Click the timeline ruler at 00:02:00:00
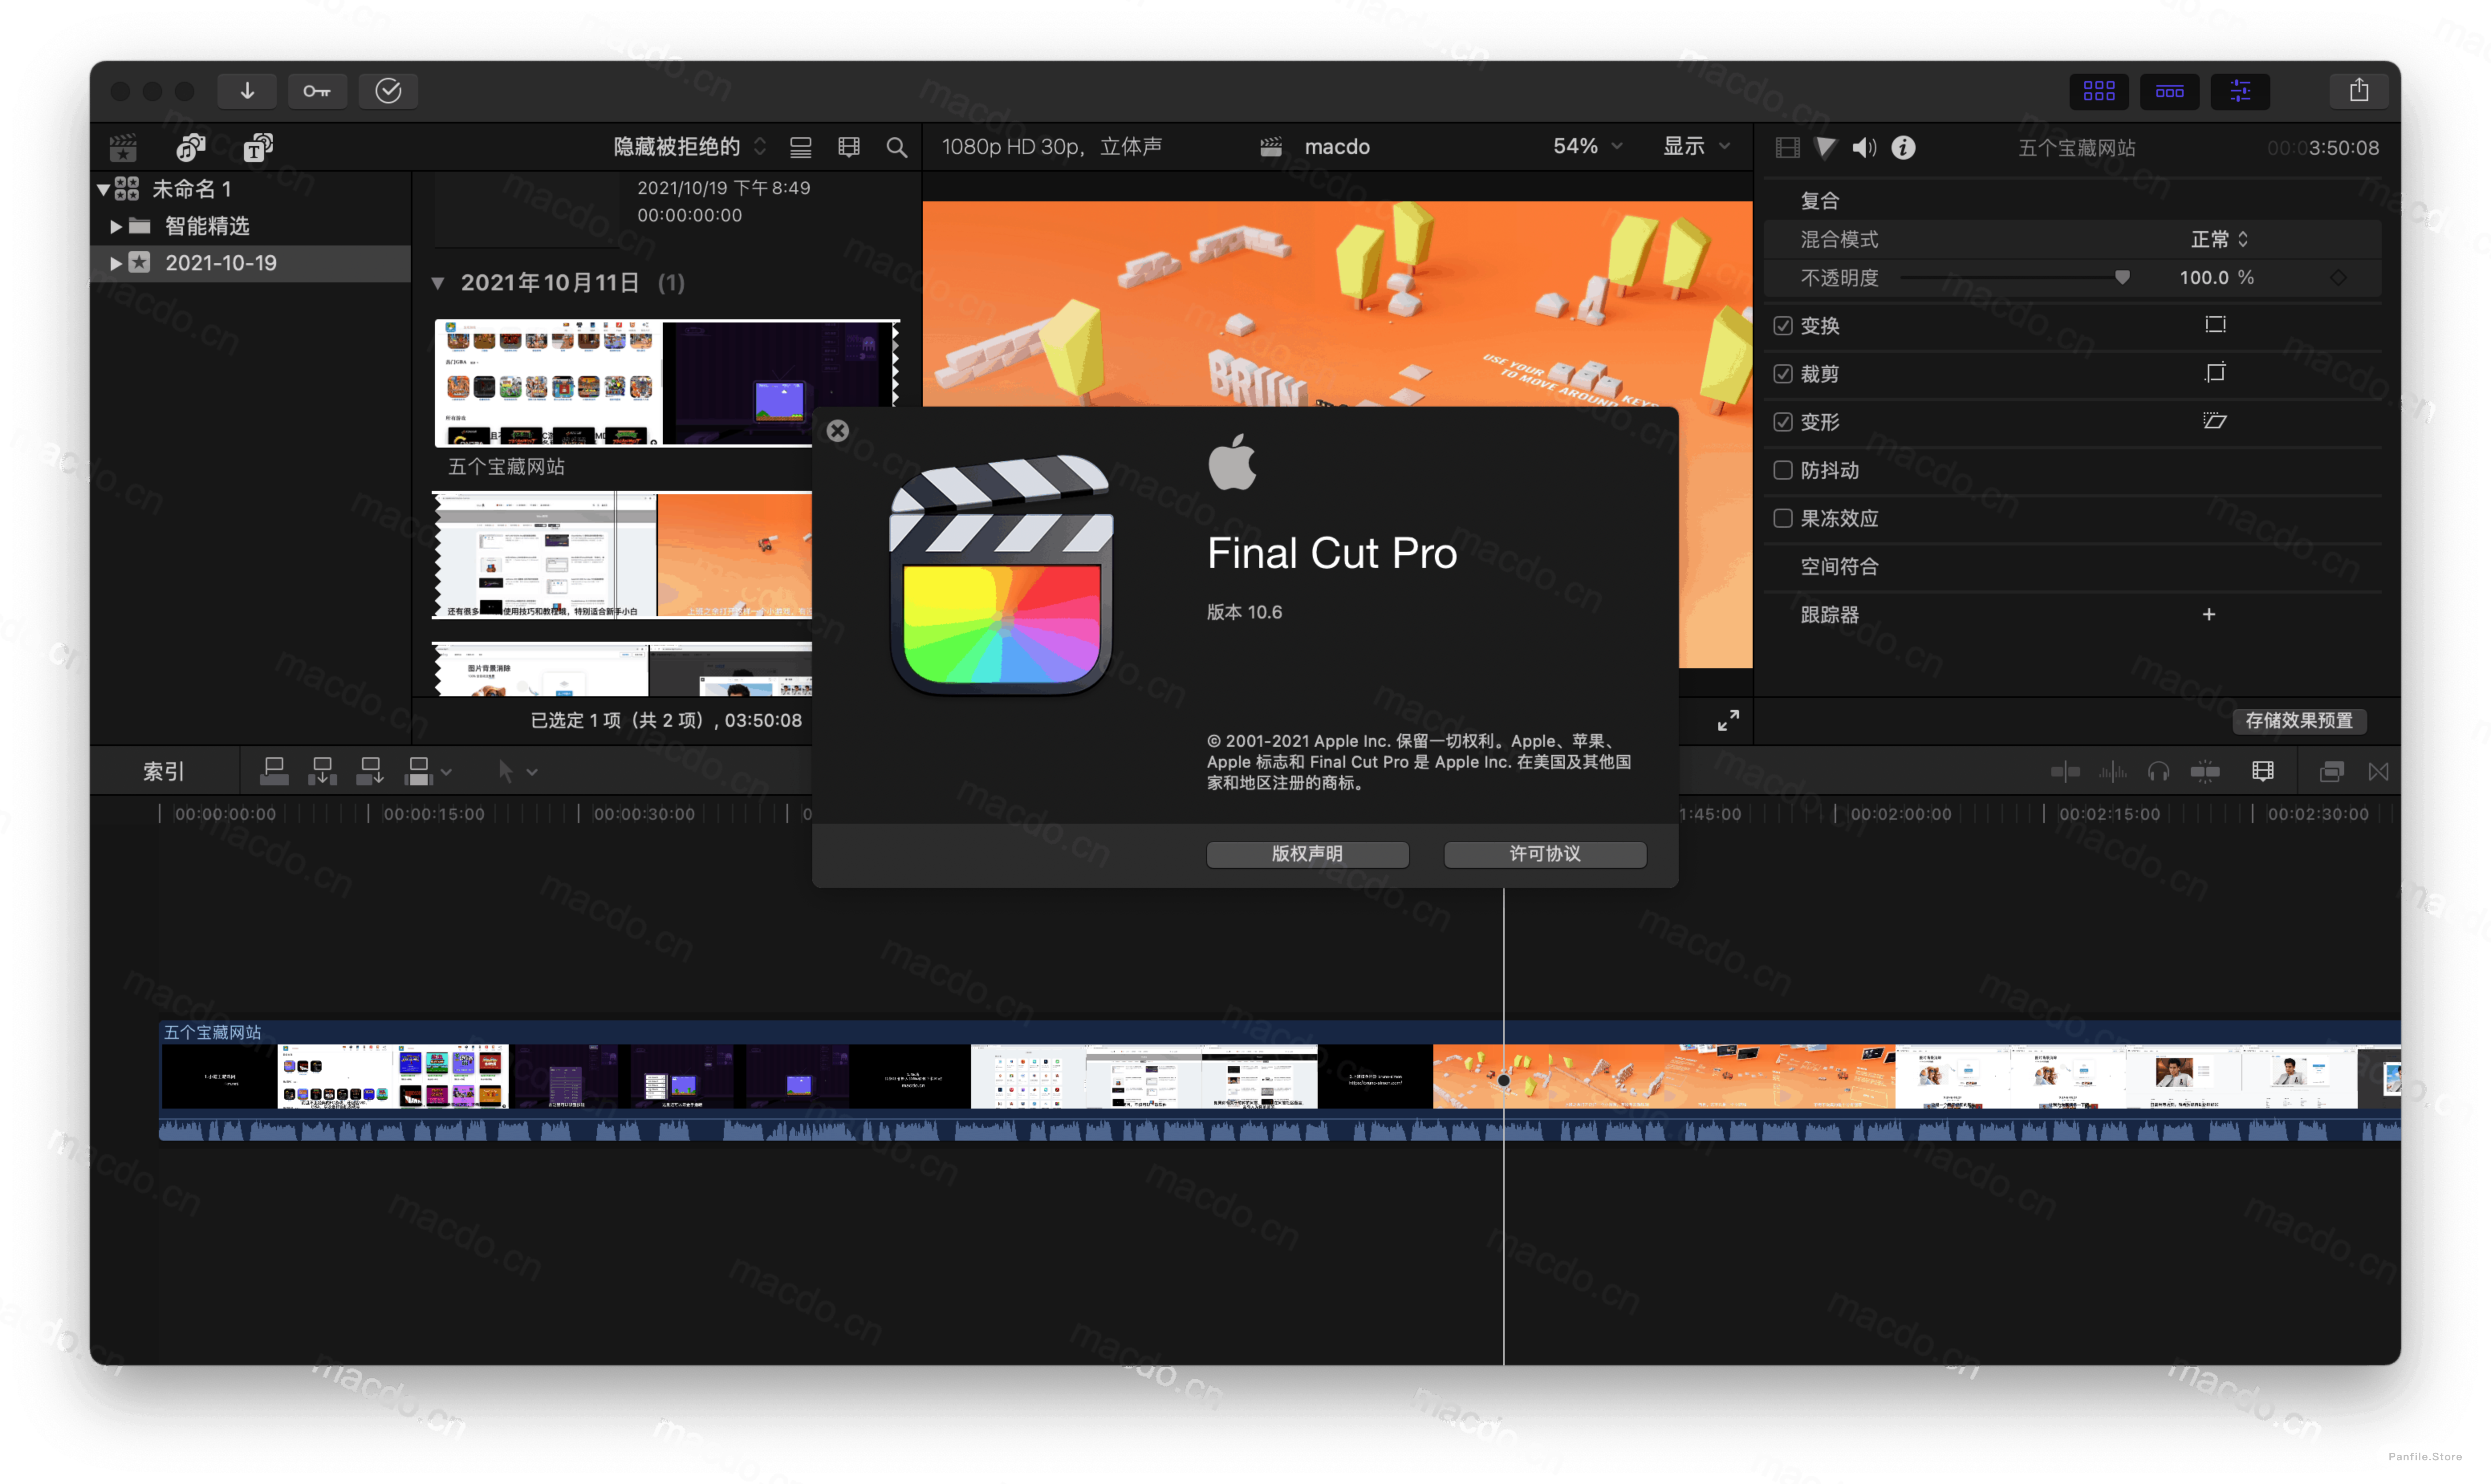This screenshot has width=2491, height=1484. point(1900,814)
